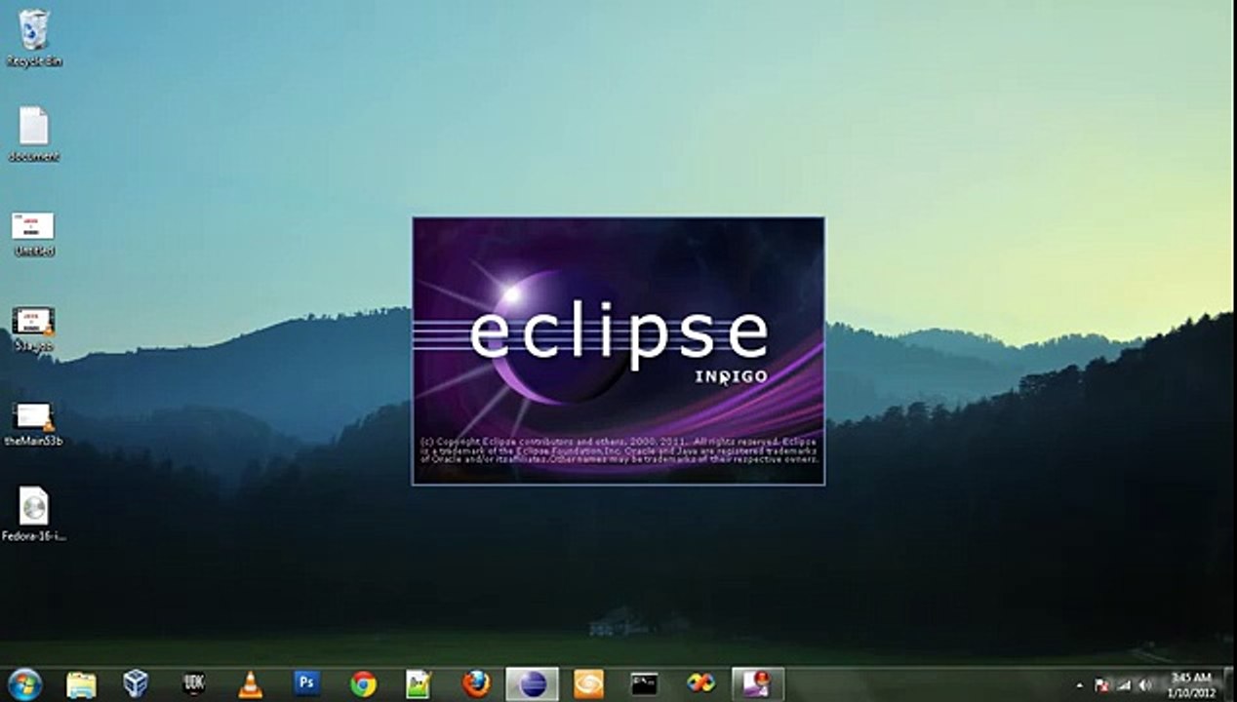This screenshot has height=702, width=1237.
Task: Open the network status tray icon
Action: 1123,685
